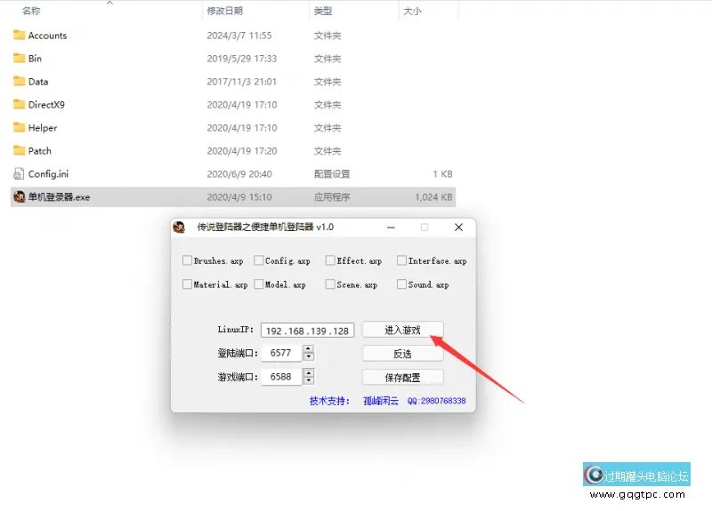This screenshot has height=511, width=712.
Task: Sort files by 类型 column header
Action: (x=323, y=11)
